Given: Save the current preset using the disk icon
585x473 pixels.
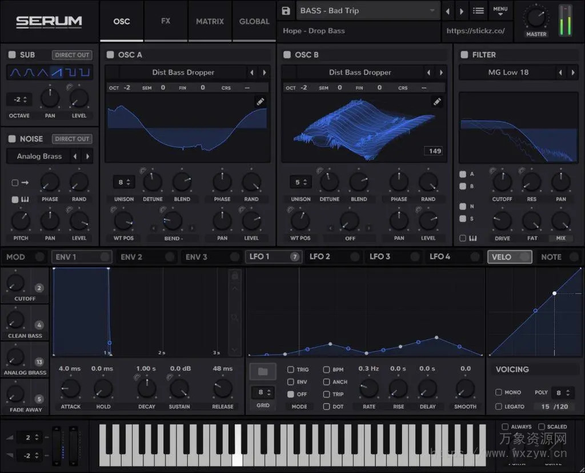Looking at the screenshot, I should 285,10.
